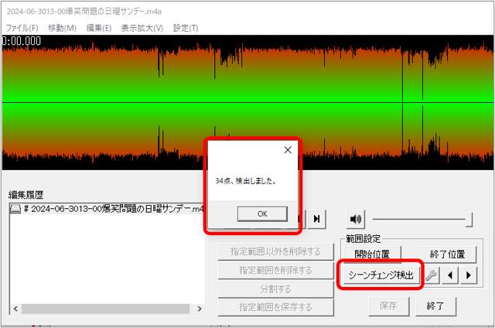The height and width of the screenshot is (328, 495).
Task: Click in the audio waveform display
Action: (x=247, y=103)
